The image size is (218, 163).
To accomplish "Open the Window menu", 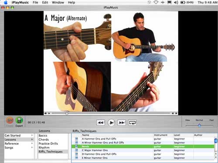I will click(x=58, y=3).
